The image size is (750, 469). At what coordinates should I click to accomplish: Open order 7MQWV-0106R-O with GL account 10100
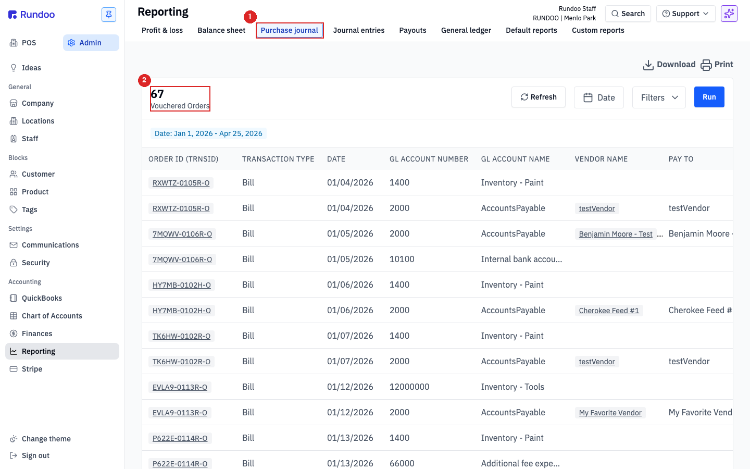click(182, 260)
